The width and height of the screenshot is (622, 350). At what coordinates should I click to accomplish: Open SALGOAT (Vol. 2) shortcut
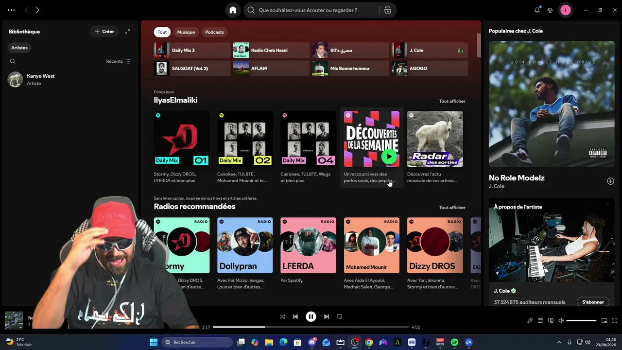coord(192,69)
